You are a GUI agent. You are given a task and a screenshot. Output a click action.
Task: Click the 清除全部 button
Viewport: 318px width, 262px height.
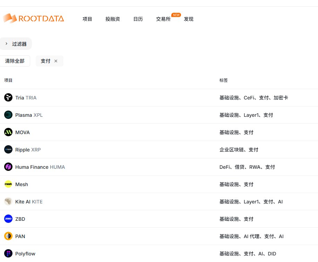(15, 61)
